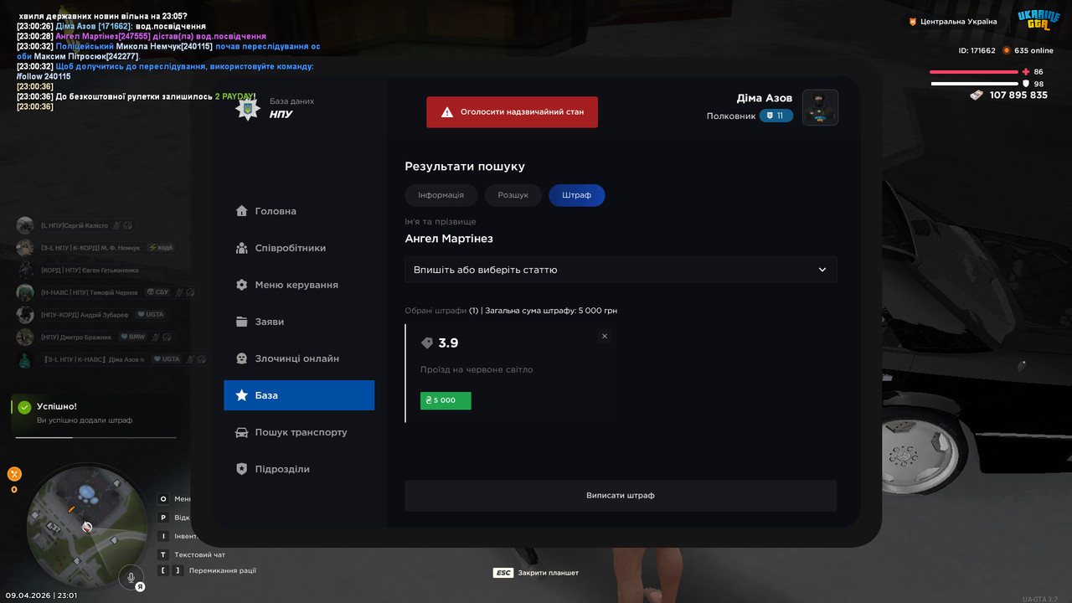Select the Штраф tab
This screenshot has width=1072, height=603.
tap(577, 195)
